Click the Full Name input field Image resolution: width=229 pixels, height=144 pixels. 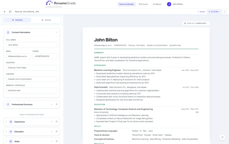pos(32,45)
